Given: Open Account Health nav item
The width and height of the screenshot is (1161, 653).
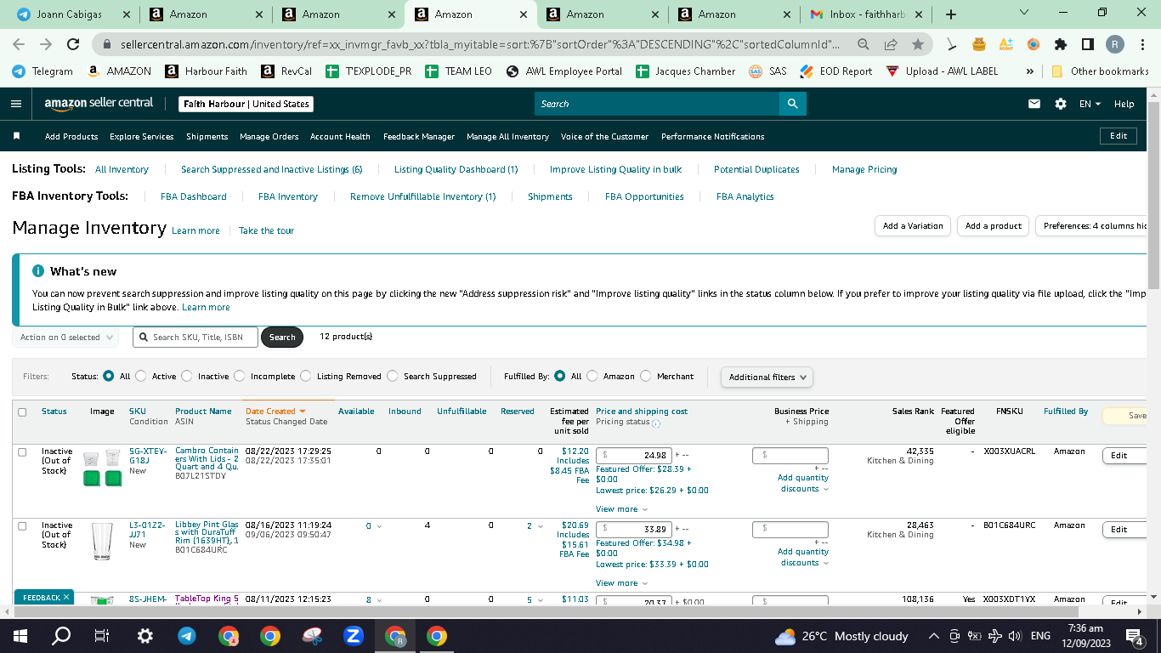Looking at the screenshot, I should click(x=340, y=136).
